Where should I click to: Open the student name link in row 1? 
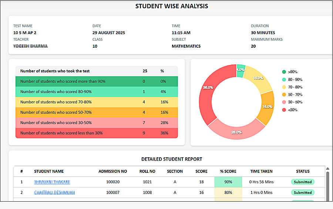(52, 182)
